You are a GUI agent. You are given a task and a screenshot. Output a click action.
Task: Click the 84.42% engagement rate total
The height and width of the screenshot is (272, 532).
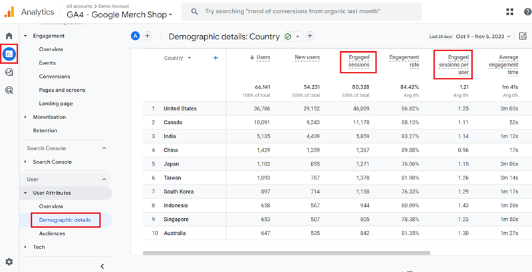pos(410,87)
